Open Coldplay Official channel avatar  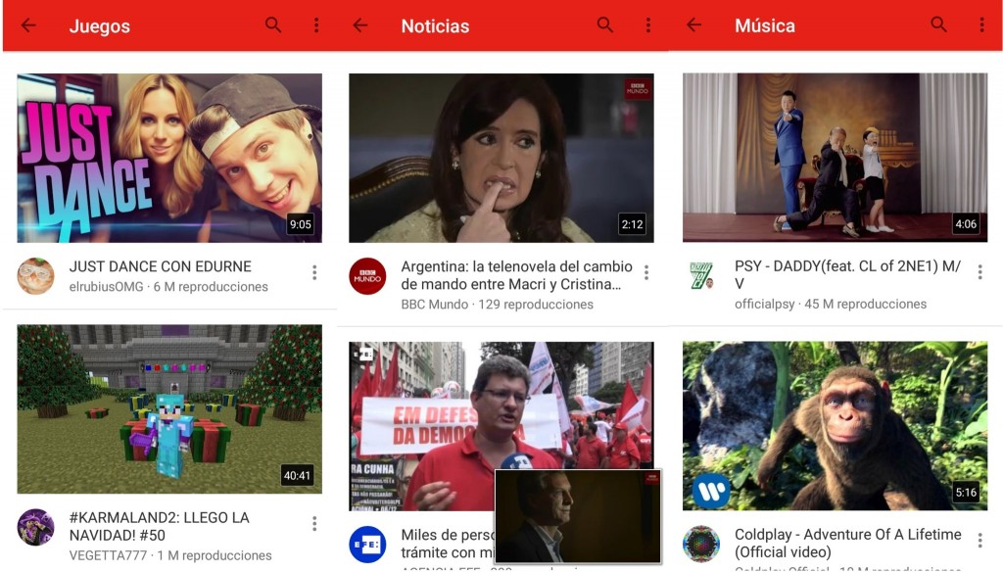[x=701, y=544]
